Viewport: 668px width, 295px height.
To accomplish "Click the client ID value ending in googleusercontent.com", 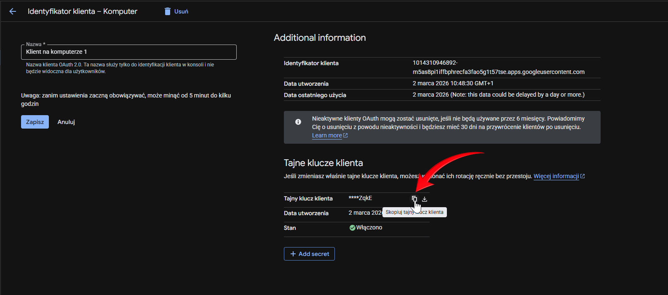I will [x=498, y=72].
